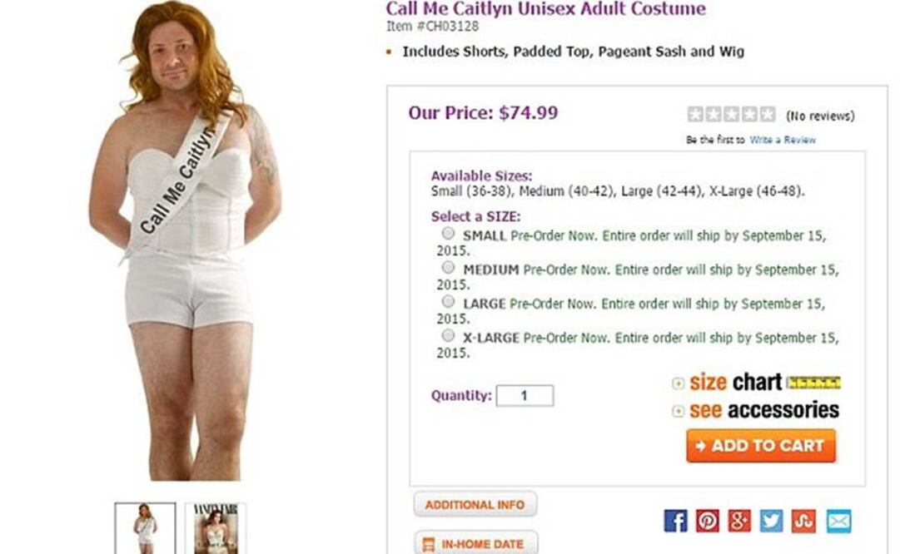Open the Write a Review link

click(783, 140)
